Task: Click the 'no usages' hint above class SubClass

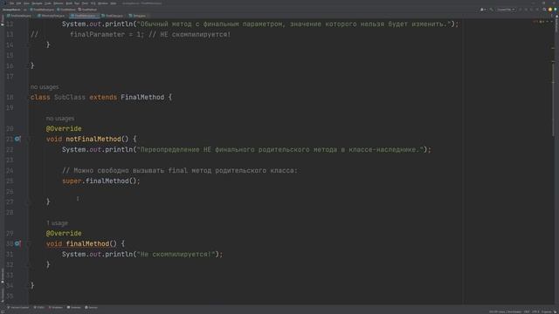Action: (45, 87)
